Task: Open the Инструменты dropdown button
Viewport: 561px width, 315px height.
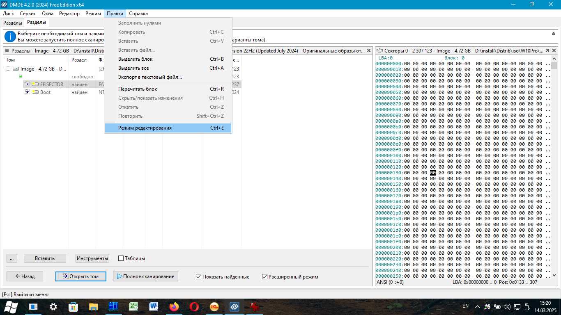Action: tap(92, 258)
